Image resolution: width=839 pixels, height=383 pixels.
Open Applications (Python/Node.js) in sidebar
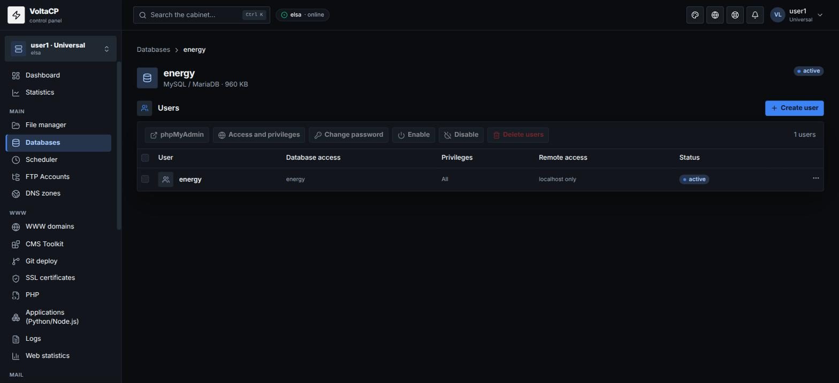(58, 317)
